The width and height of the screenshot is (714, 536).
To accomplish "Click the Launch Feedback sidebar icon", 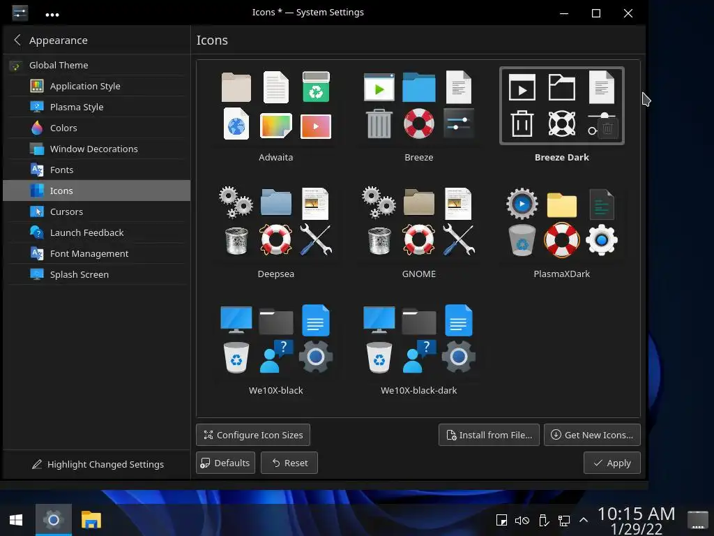I will point(37,232).
